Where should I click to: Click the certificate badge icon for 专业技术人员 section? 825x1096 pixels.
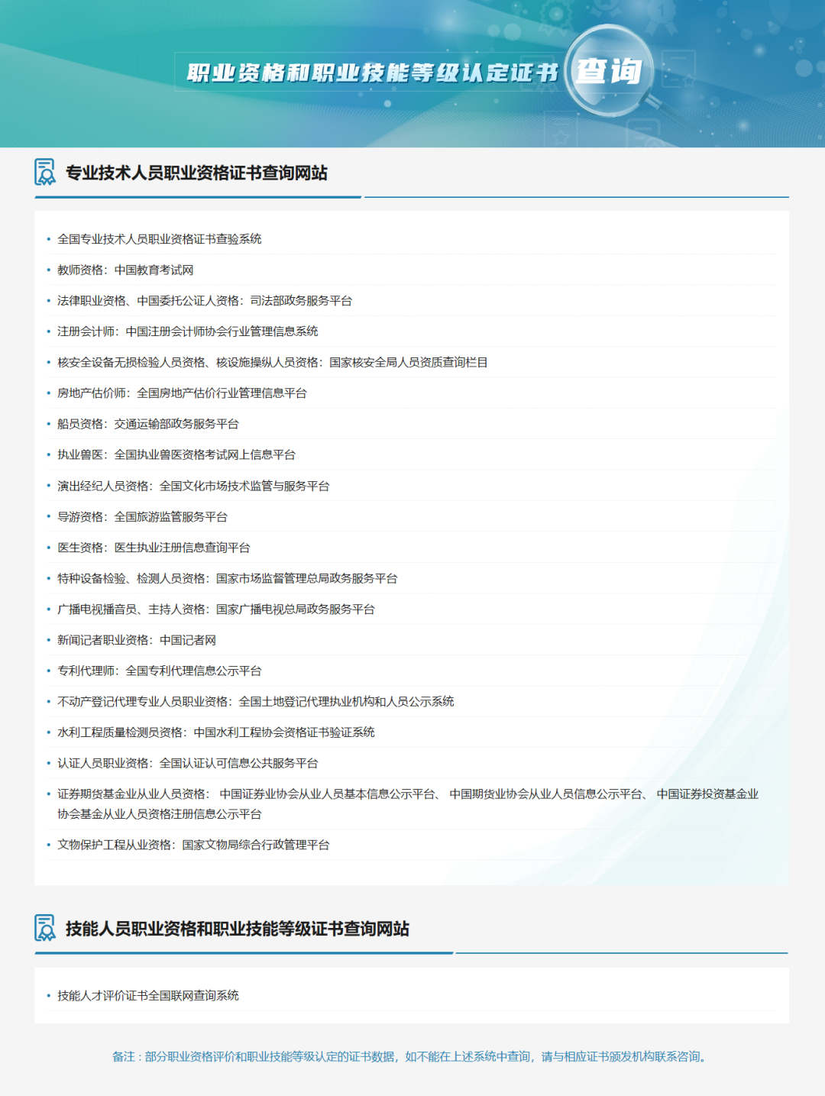coord(44,173)
